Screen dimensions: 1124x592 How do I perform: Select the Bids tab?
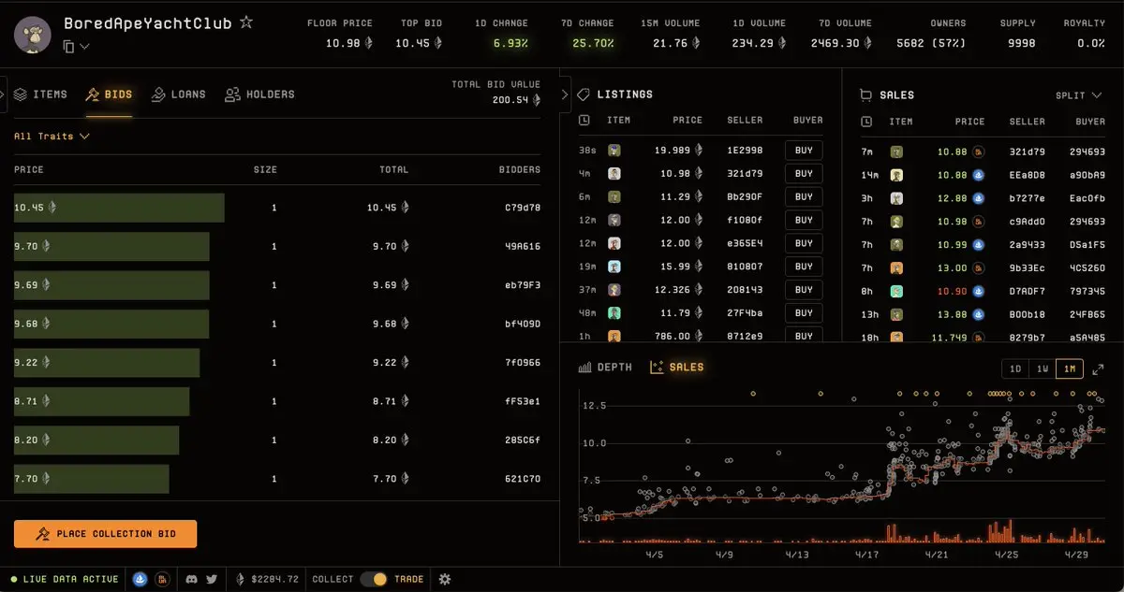109,94
